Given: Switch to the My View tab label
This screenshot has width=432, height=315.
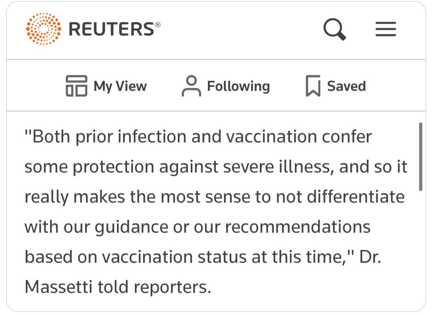Looking at the screenshot, I should (x=120, y=86).
